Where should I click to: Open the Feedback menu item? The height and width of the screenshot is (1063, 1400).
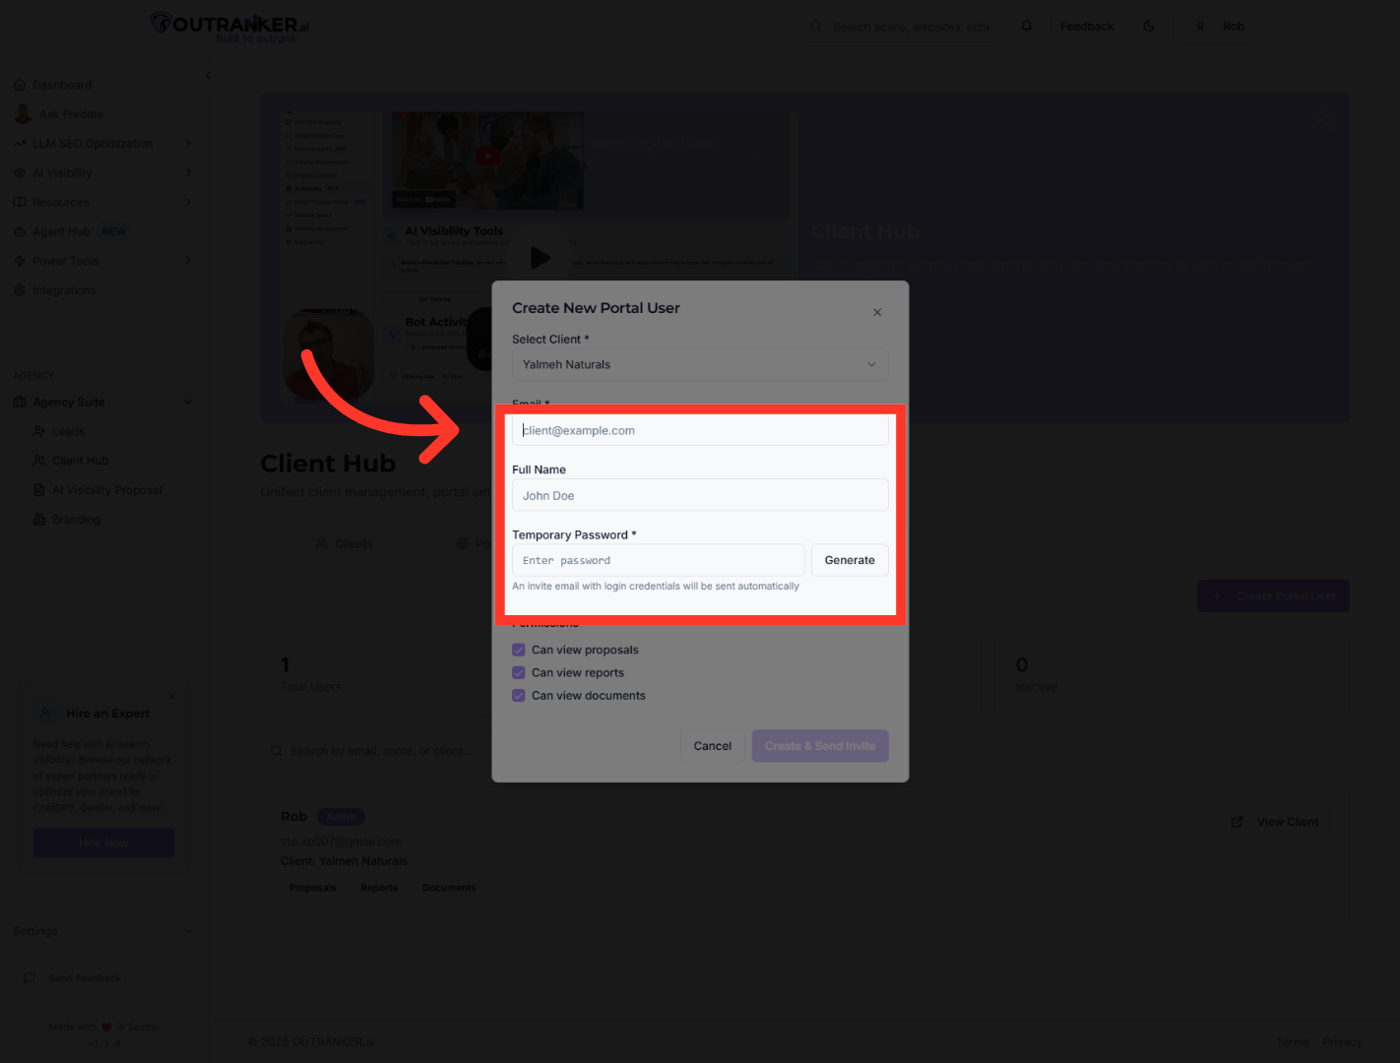tap(1086, 26)
